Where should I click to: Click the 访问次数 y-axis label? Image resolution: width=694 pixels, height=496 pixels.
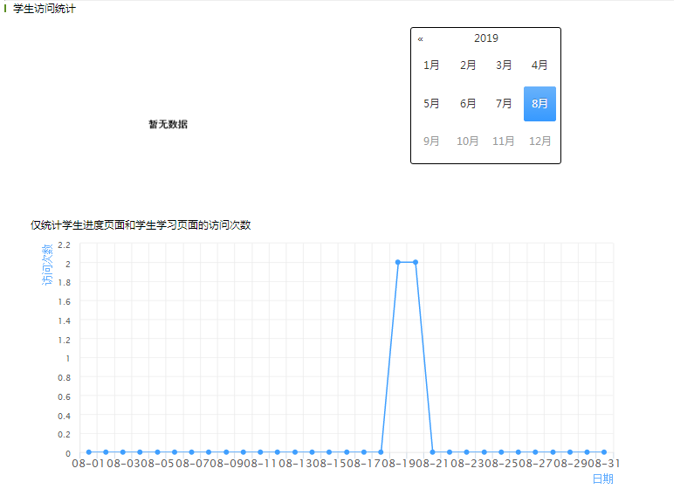pyautogui.click(x=47, y=265)
